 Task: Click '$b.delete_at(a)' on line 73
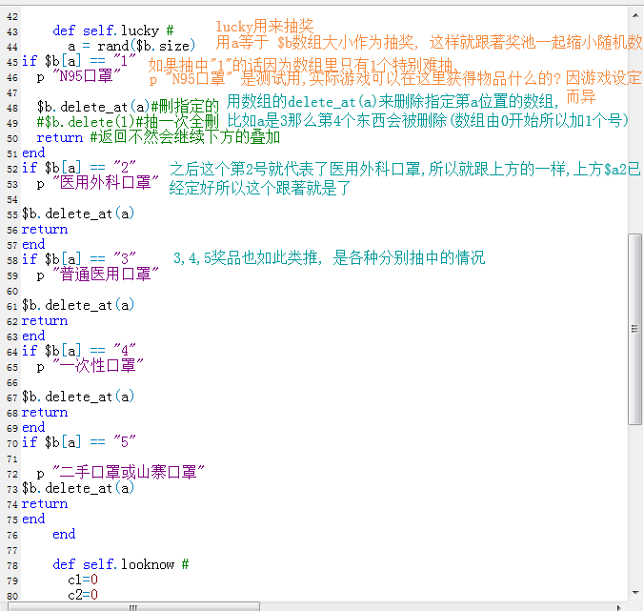coord(78,488)
